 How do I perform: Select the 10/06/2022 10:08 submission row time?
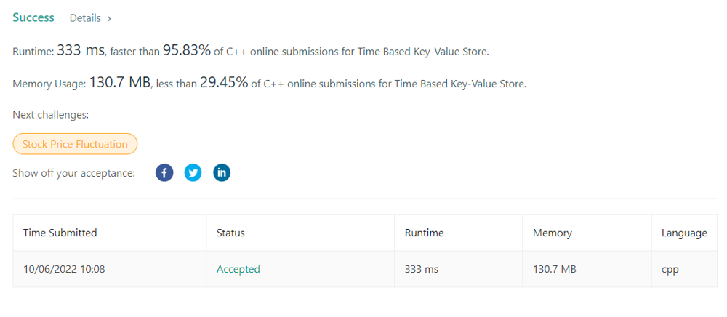coord(64,269)
